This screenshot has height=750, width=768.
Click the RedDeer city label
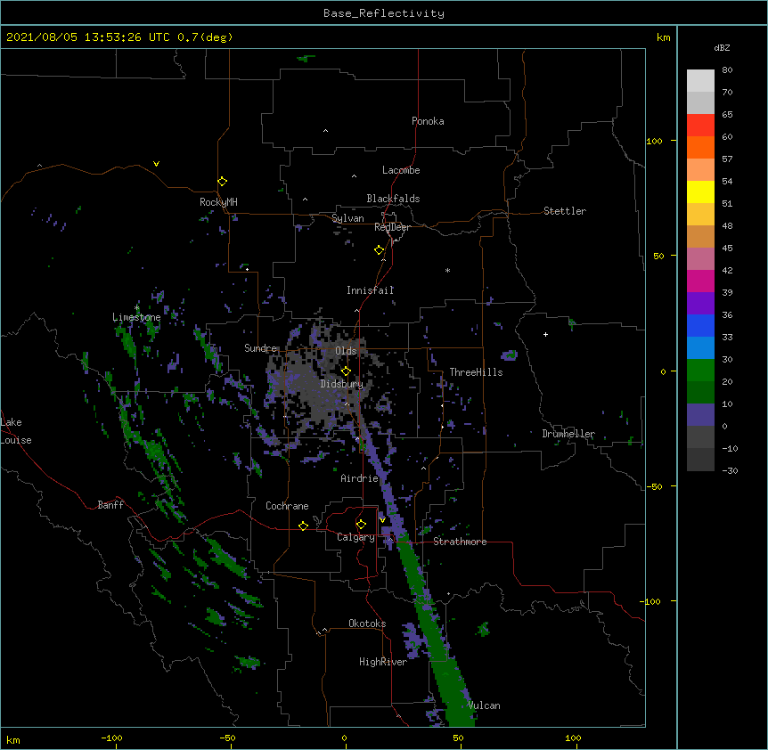tap(392, 227)
